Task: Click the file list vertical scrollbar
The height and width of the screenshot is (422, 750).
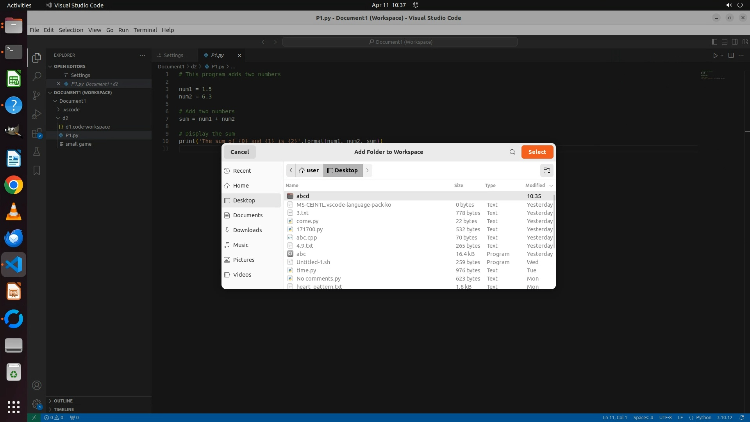Action: tap(554, 221)
